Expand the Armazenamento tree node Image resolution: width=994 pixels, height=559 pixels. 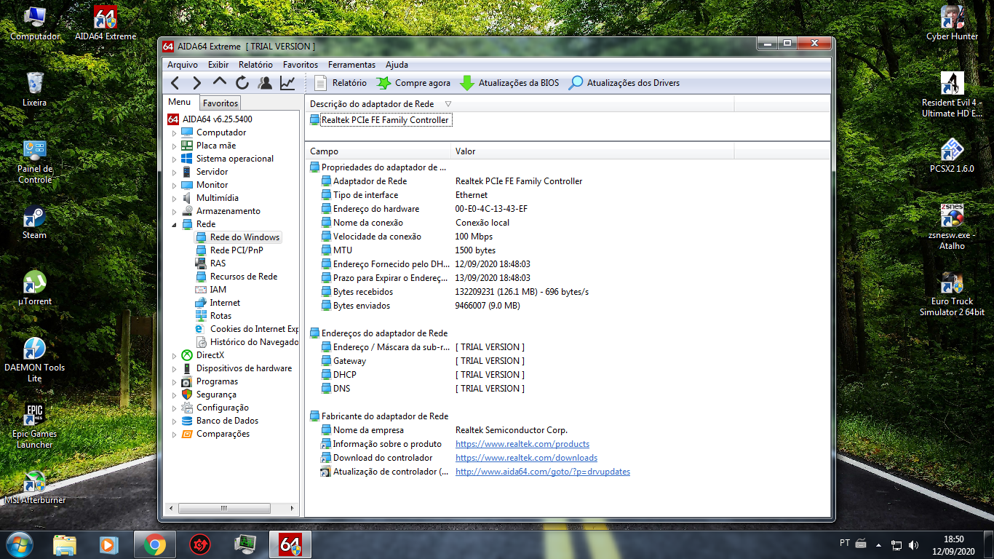[x=174, y=212]
